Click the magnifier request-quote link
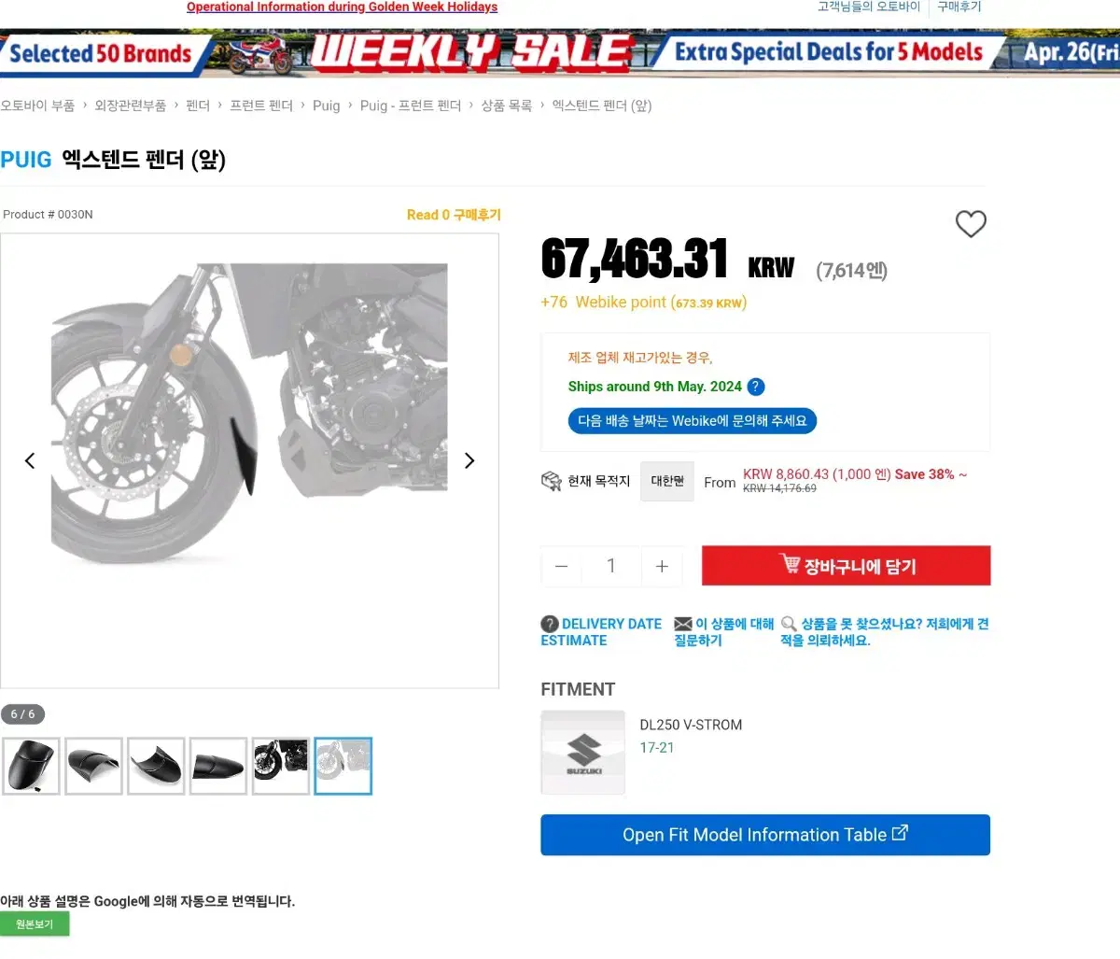 click(885, 632)
